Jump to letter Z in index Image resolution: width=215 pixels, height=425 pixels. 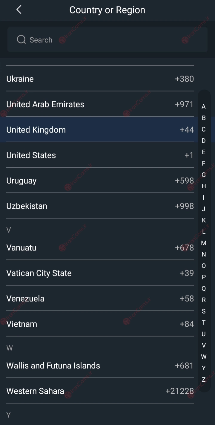(x=204, y=379)
